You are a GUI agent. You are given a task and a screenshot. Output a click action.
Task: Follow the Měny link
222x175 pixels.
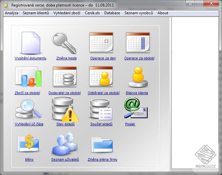(29, 159)
